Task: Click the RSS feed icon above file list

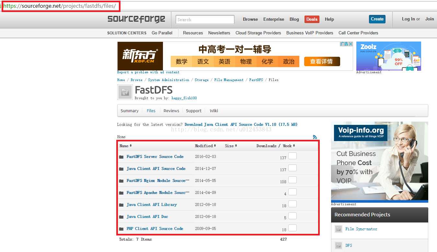Action: (315, 137)
